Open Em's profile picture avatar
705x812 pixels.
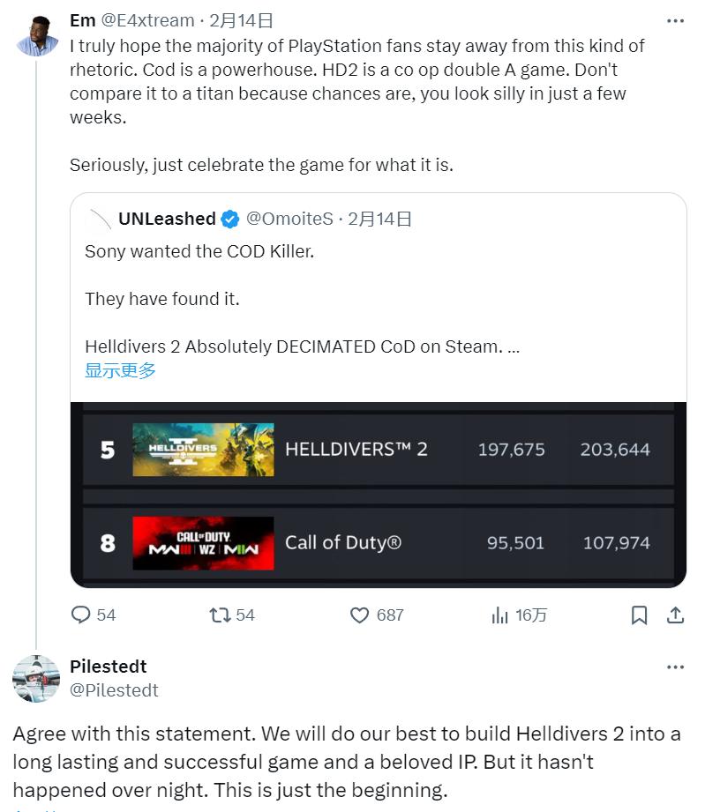click(37, 36)
